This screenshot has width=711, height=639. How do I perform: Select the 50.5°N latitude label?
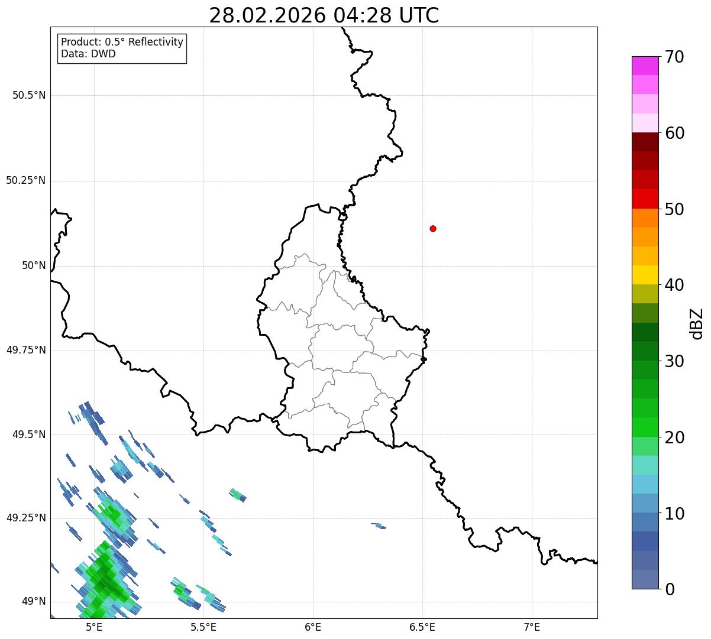click(29, 95)
